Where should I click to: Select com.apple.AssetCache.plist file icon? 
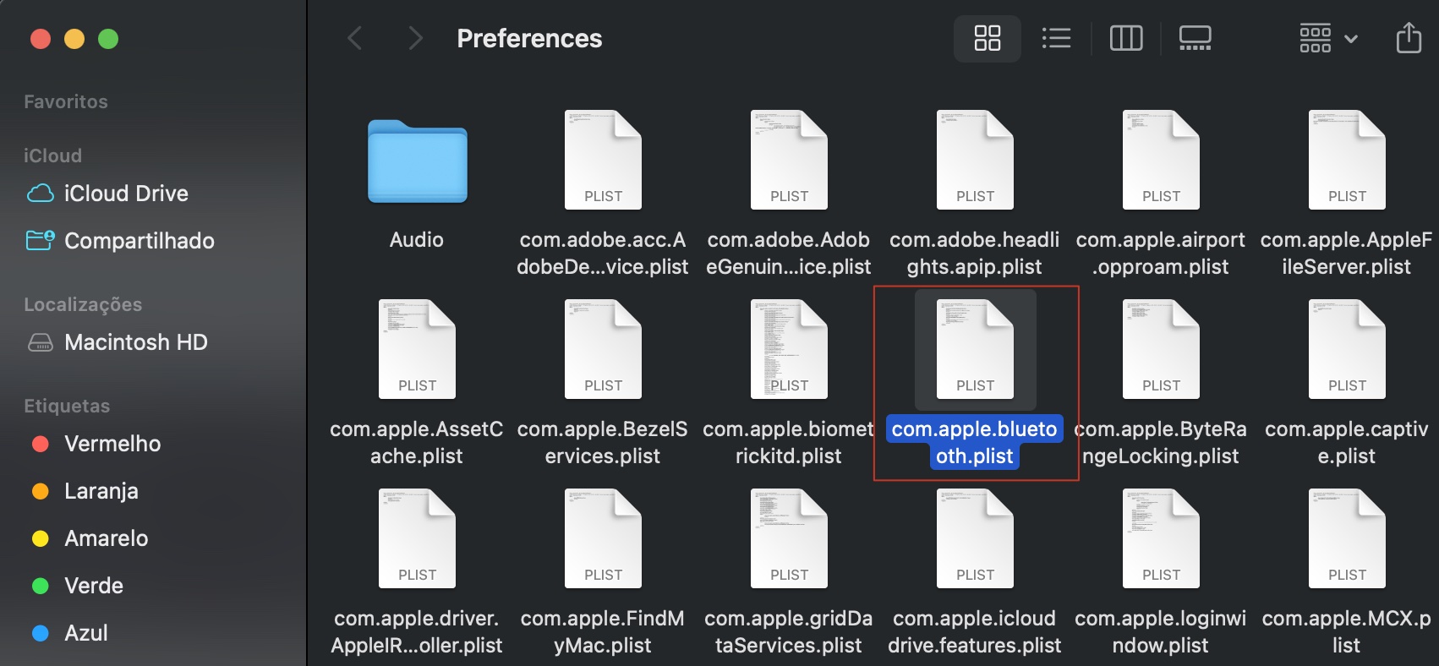tap(417, 349)
